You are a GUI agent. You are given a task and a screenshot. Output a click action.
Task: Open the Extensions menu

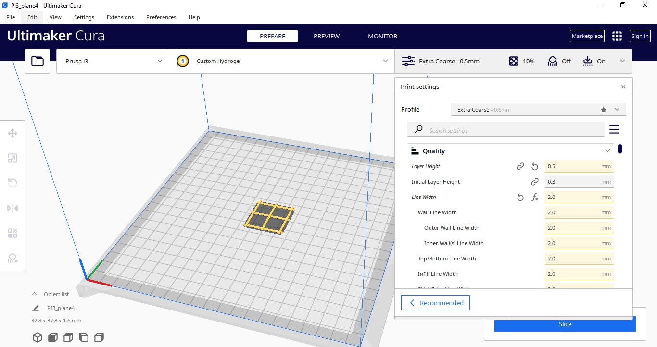tap(120, 17)
